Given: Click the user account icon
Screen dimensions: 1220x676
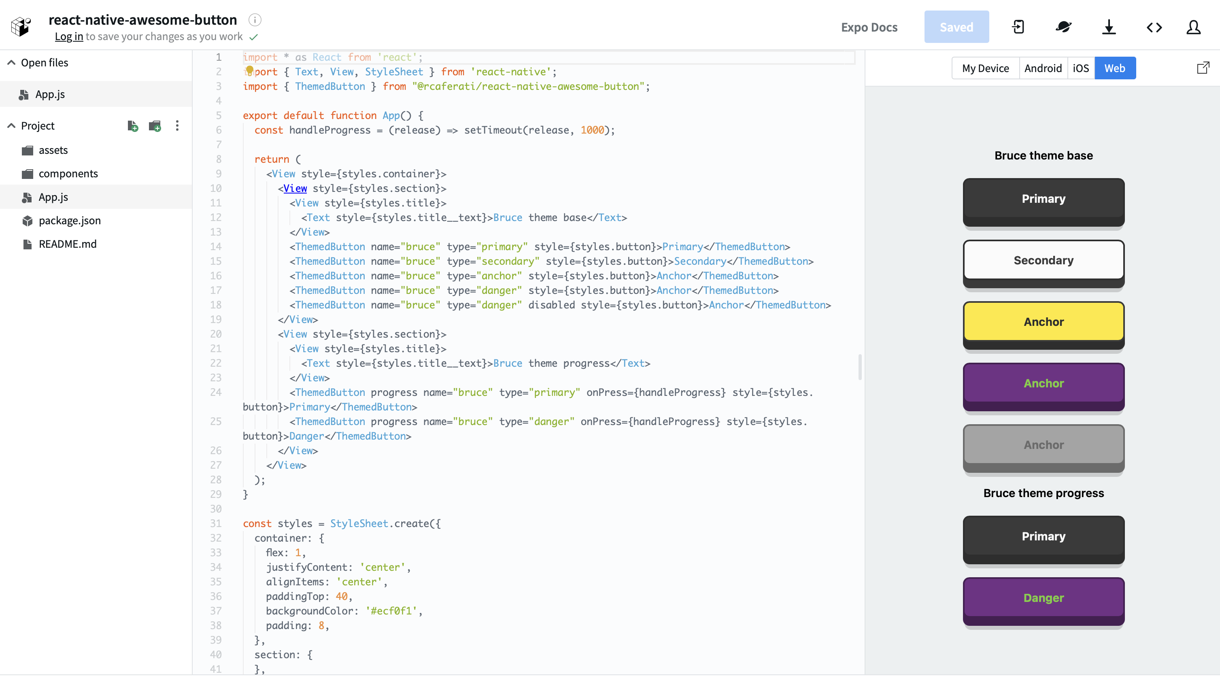Looking at the screenshot, I should coord(1193,27).
